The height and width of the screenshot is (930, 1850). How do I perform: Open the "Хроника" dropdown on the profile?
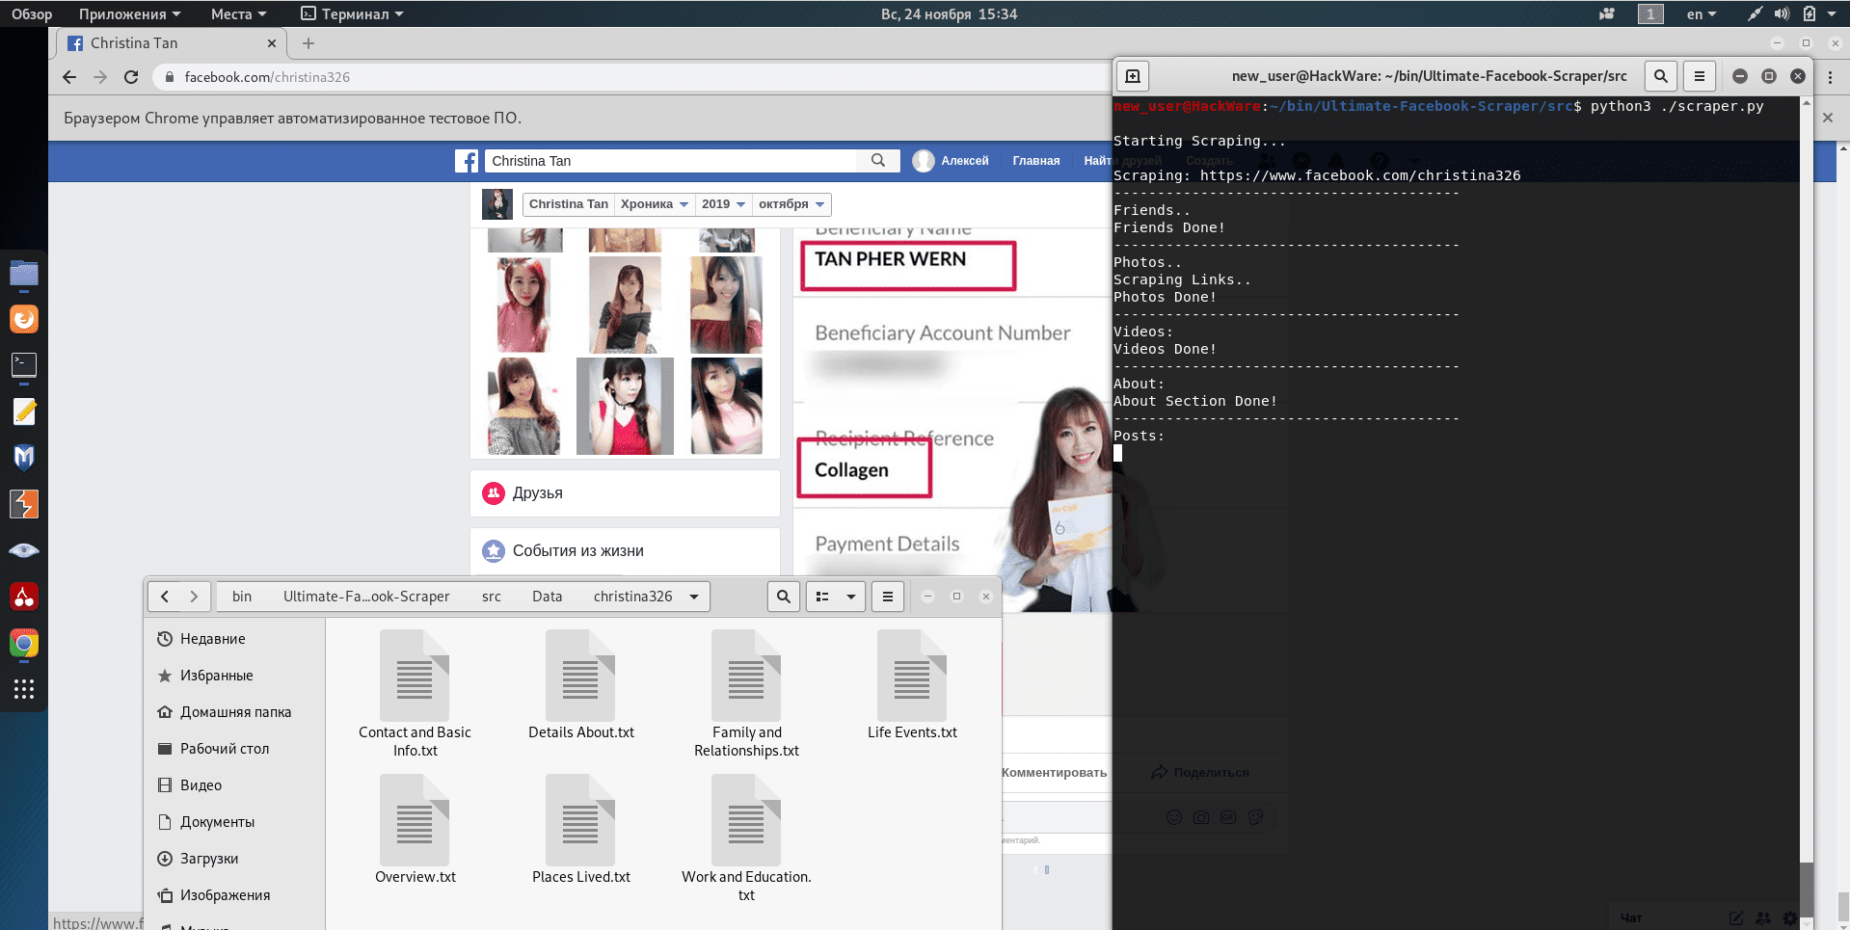[655, 204]
